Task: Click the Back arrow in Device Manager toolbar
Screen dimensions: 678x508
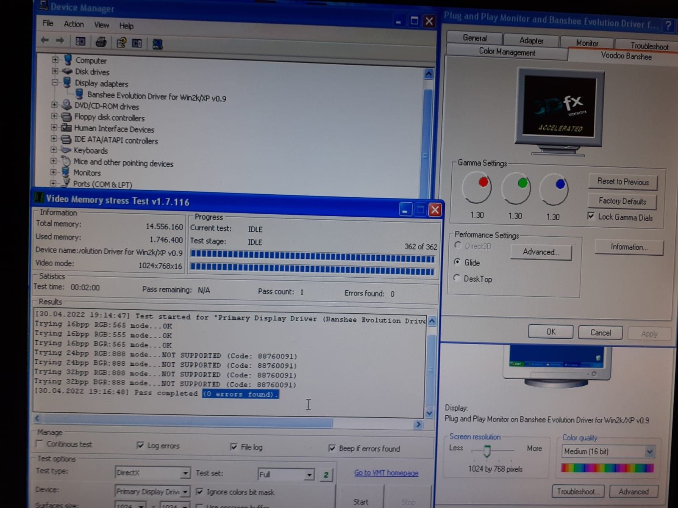Action: point(45,40)
